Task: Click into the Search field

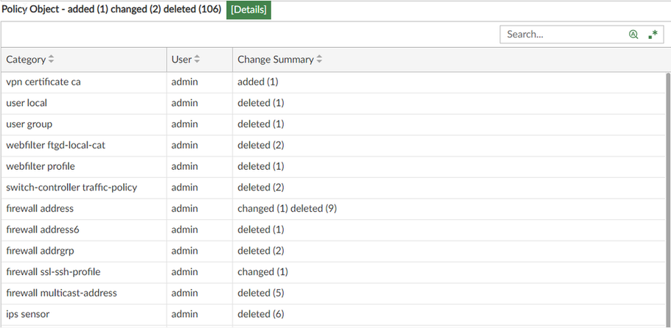Action: 562,35
